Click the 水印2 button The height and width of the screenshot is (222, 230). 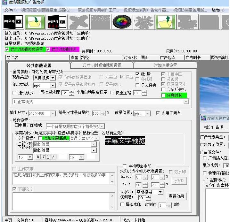(179, 181)
